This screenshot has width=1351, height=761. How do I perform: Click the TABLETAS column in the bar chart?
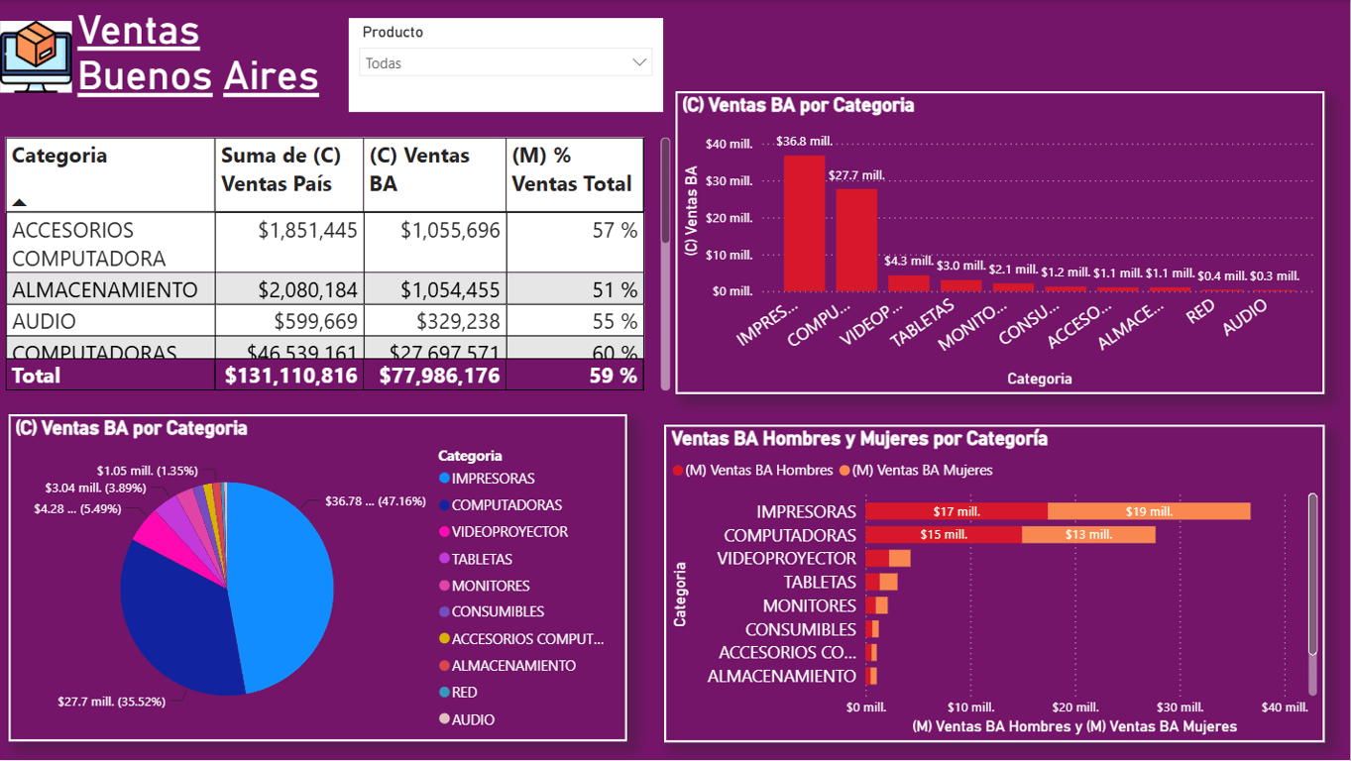click(960, 285)
